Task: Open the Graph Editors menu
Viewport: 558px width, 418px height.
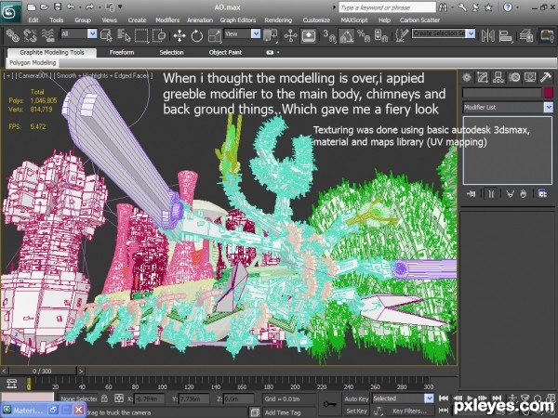Action: pos(238,20)
